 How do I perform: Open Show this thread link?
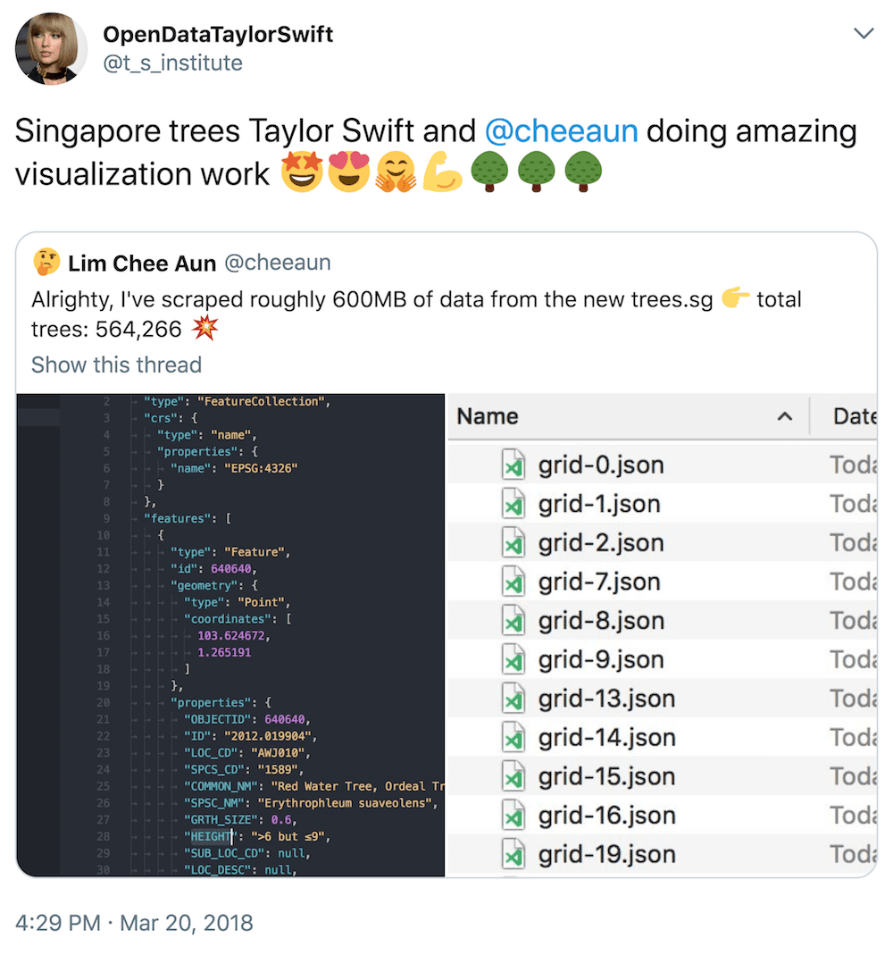(116, 364)
